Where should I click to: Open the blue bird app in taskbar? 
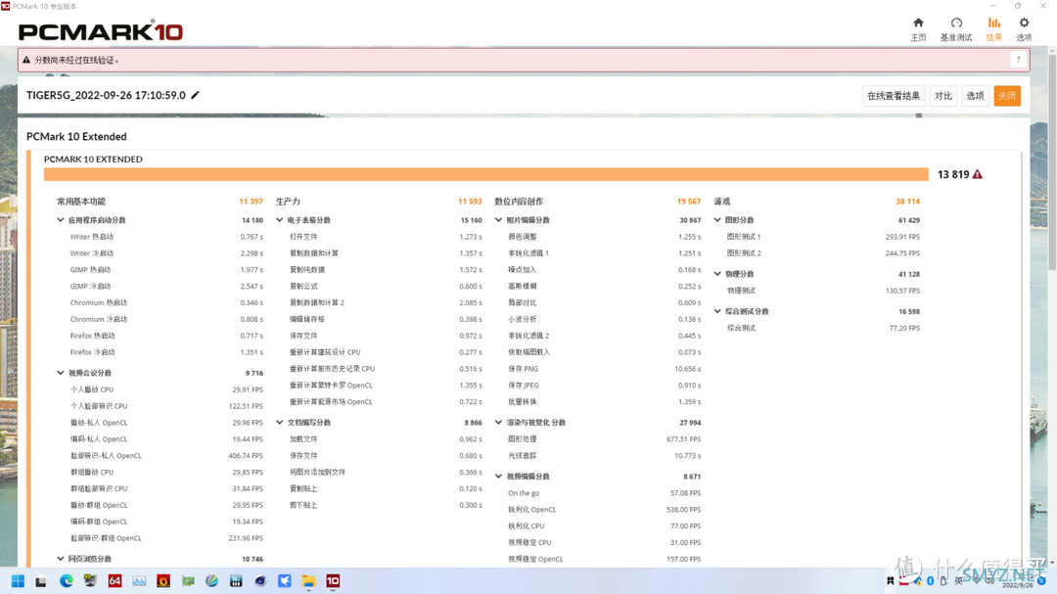285,581
